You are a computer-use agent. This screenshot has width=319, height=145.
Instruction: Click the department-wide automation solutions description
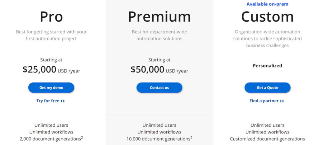159,35
